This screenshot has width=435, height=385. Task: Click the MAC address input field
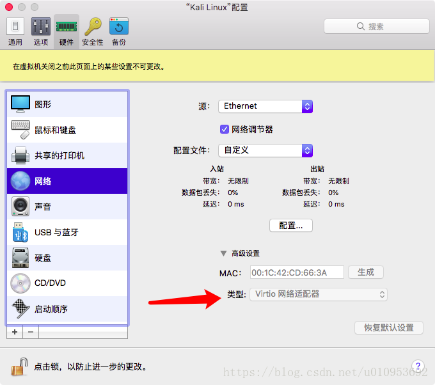[x=297, y=272]
